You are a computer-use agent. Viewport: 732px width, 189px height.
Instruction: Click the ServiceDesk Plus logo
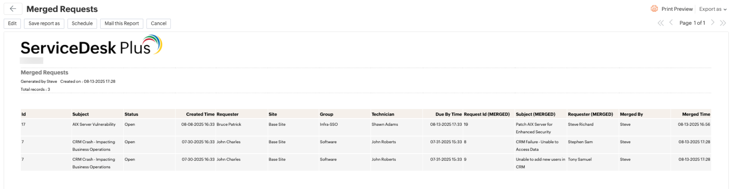point(91,45)
